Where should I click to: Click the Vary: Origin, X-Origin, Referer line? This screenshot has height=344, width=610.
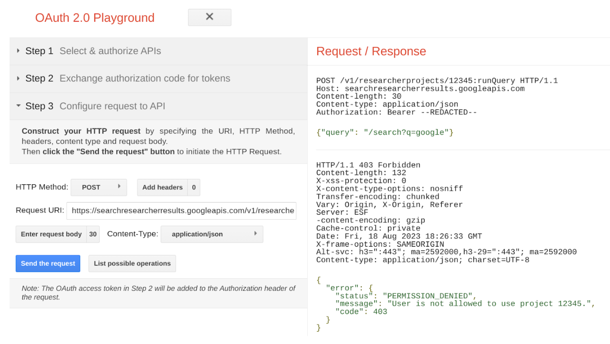pyautogui.click(x=389, y=205)
